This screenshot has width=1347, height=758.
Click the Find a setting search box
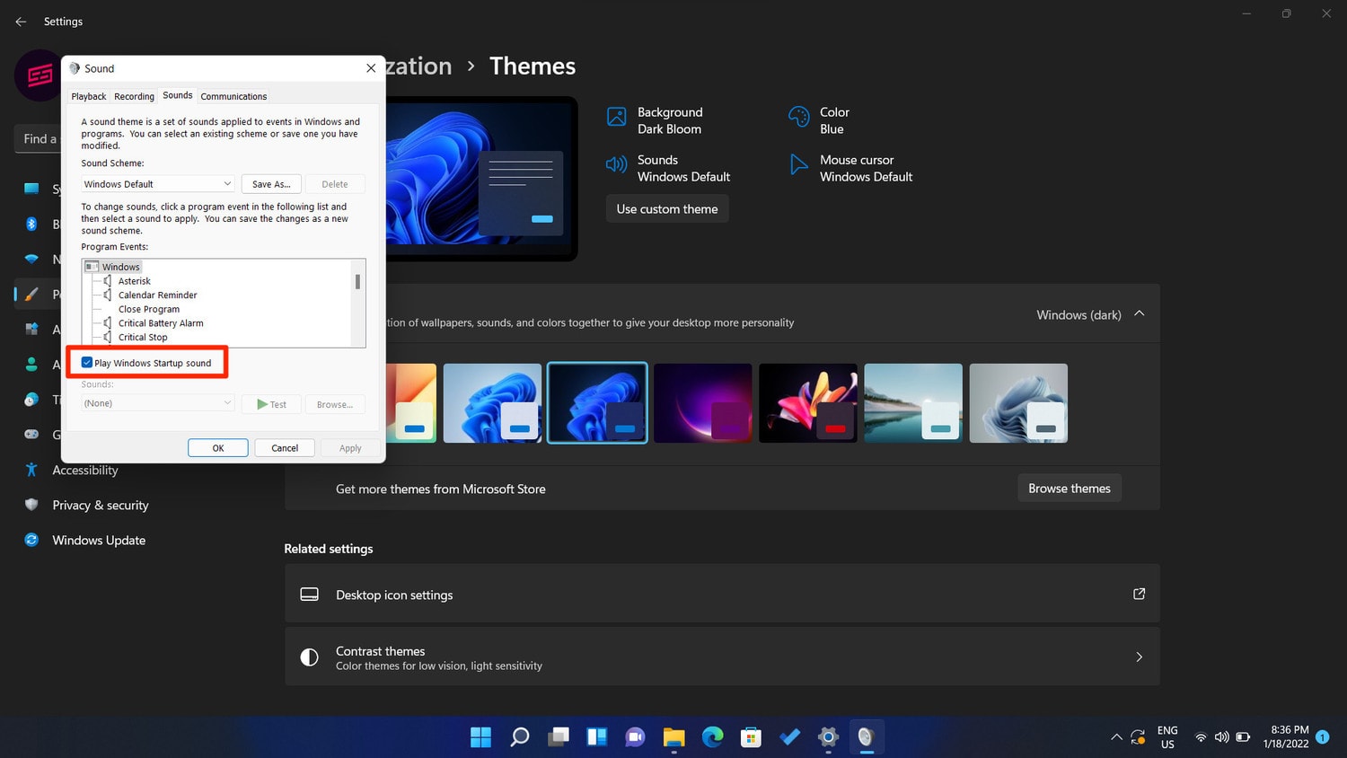pyautogui.click(x=38, y=138)
